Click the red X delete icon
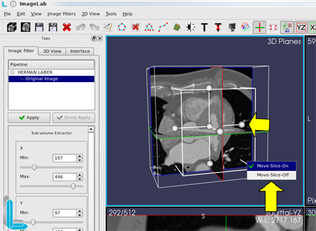The height and width of the screenshot is (231, 316). coord(67,27)
